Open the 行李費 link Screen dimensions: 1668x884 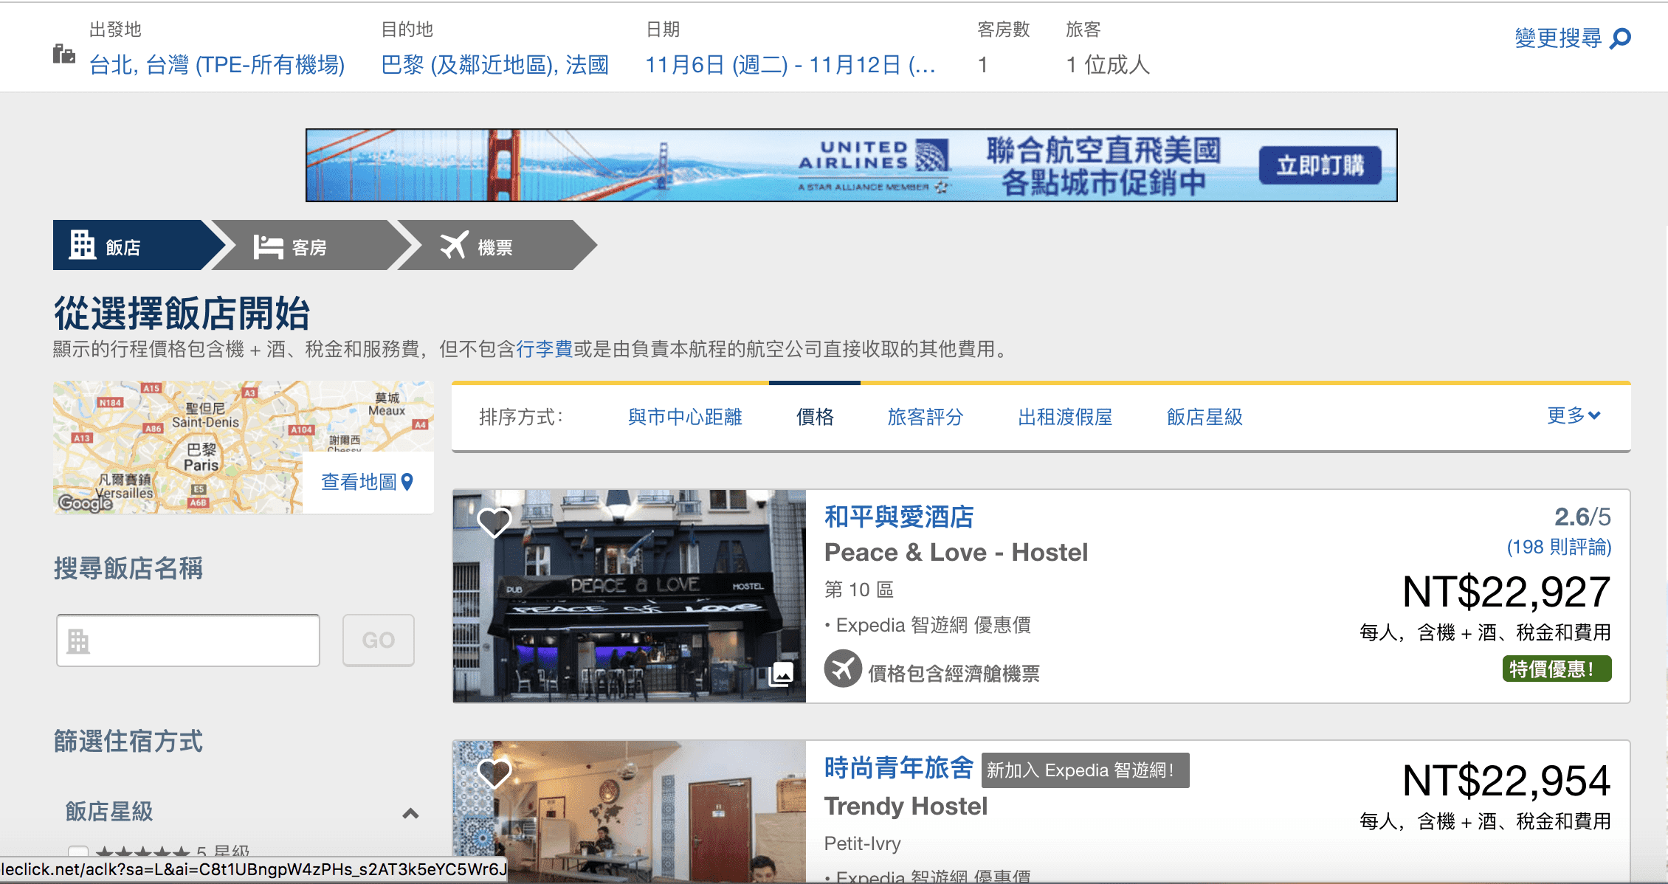click(544, 348)
